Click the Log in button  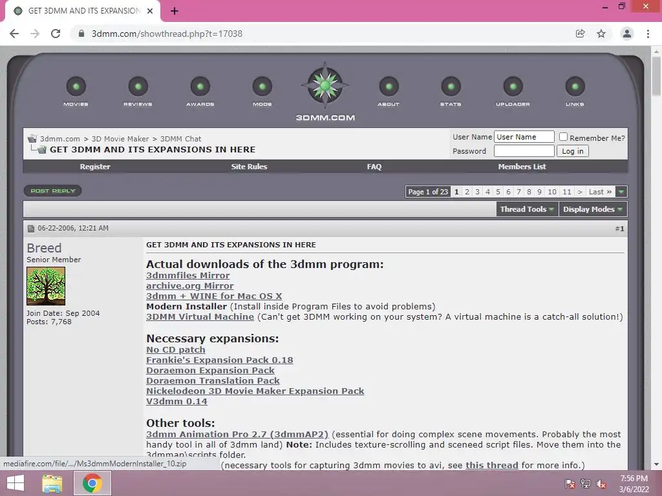573,151
